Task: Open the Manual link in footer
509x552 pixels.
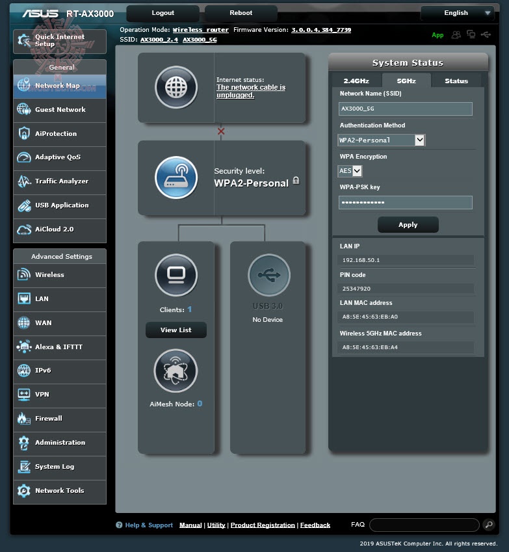Action: (x=190, y=525)
